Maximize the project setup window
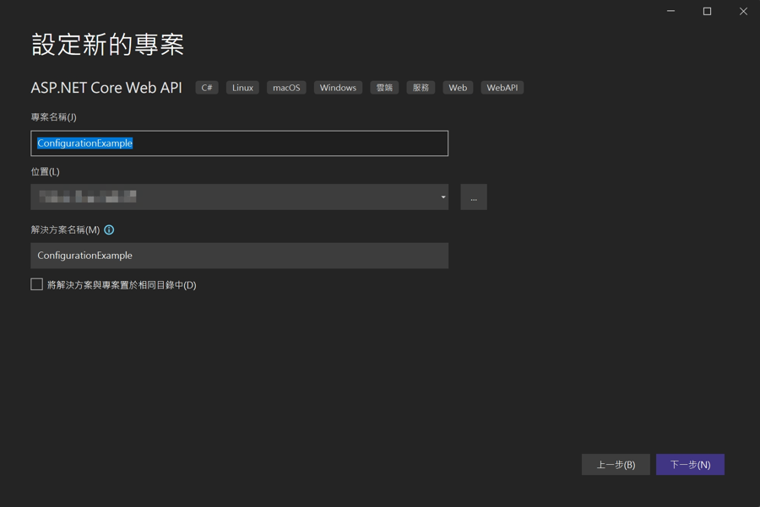This screenshot has width=760, height=507. point(708,11)
